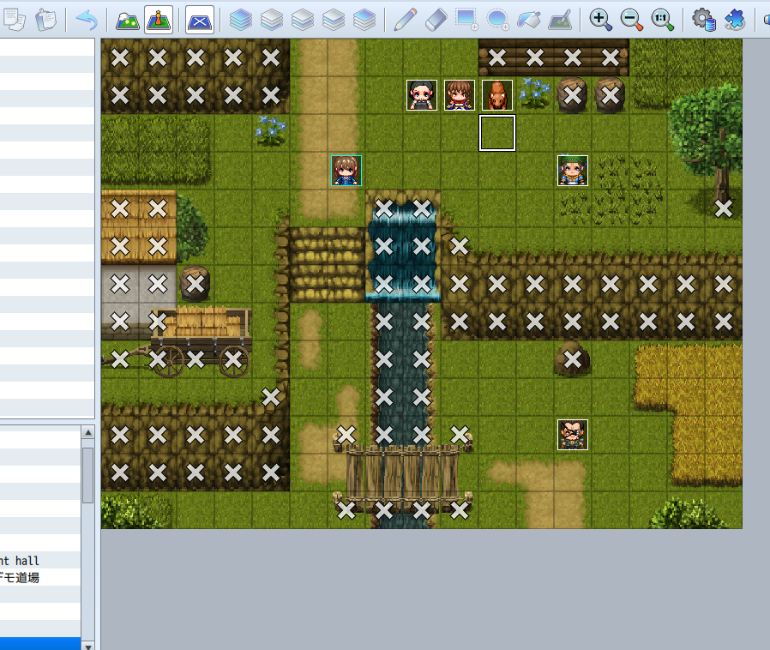Select the black-haired character event on map
Screen dimensions: 770x650
422,95
